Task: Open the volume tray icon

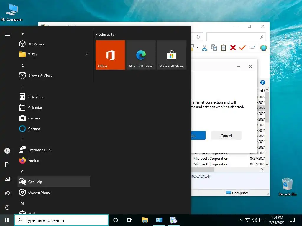Action: click(255, 220)
